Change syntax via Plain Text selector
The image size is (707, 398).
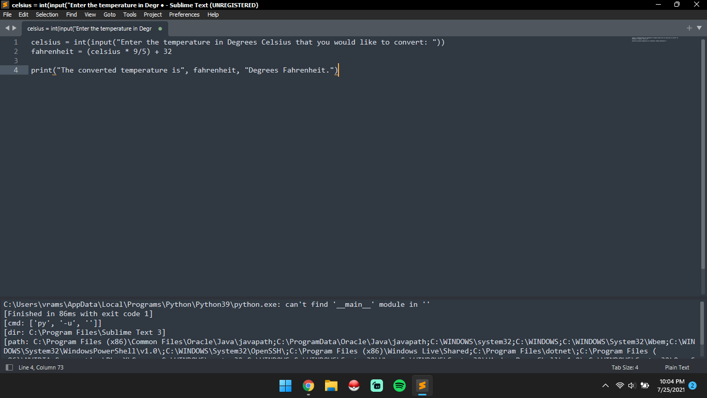point(677,367)
